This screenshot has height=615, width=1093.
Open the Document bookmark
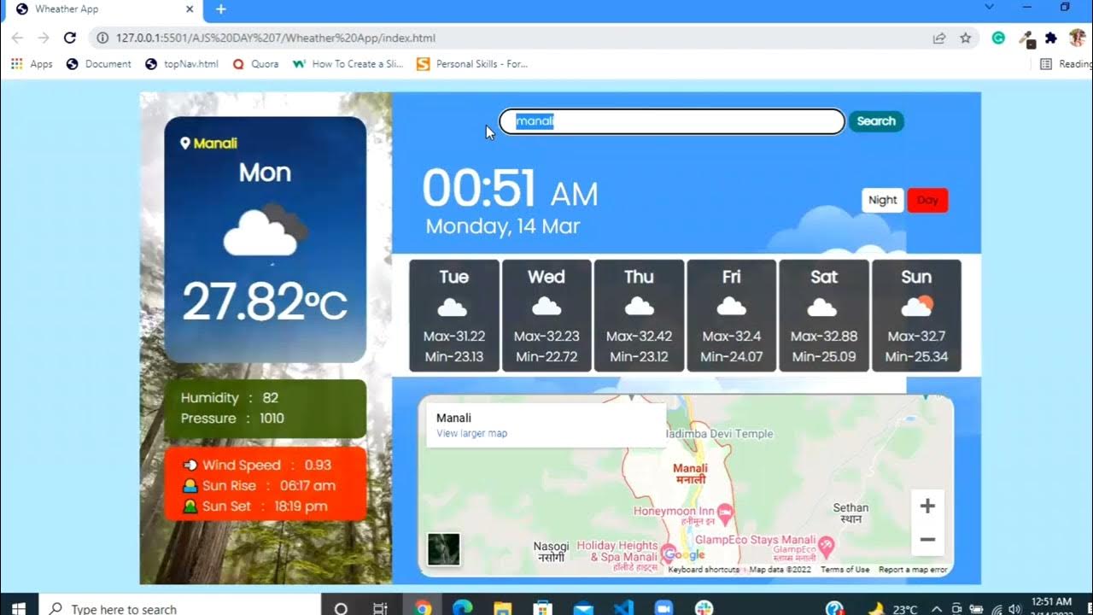pos(99,63)
